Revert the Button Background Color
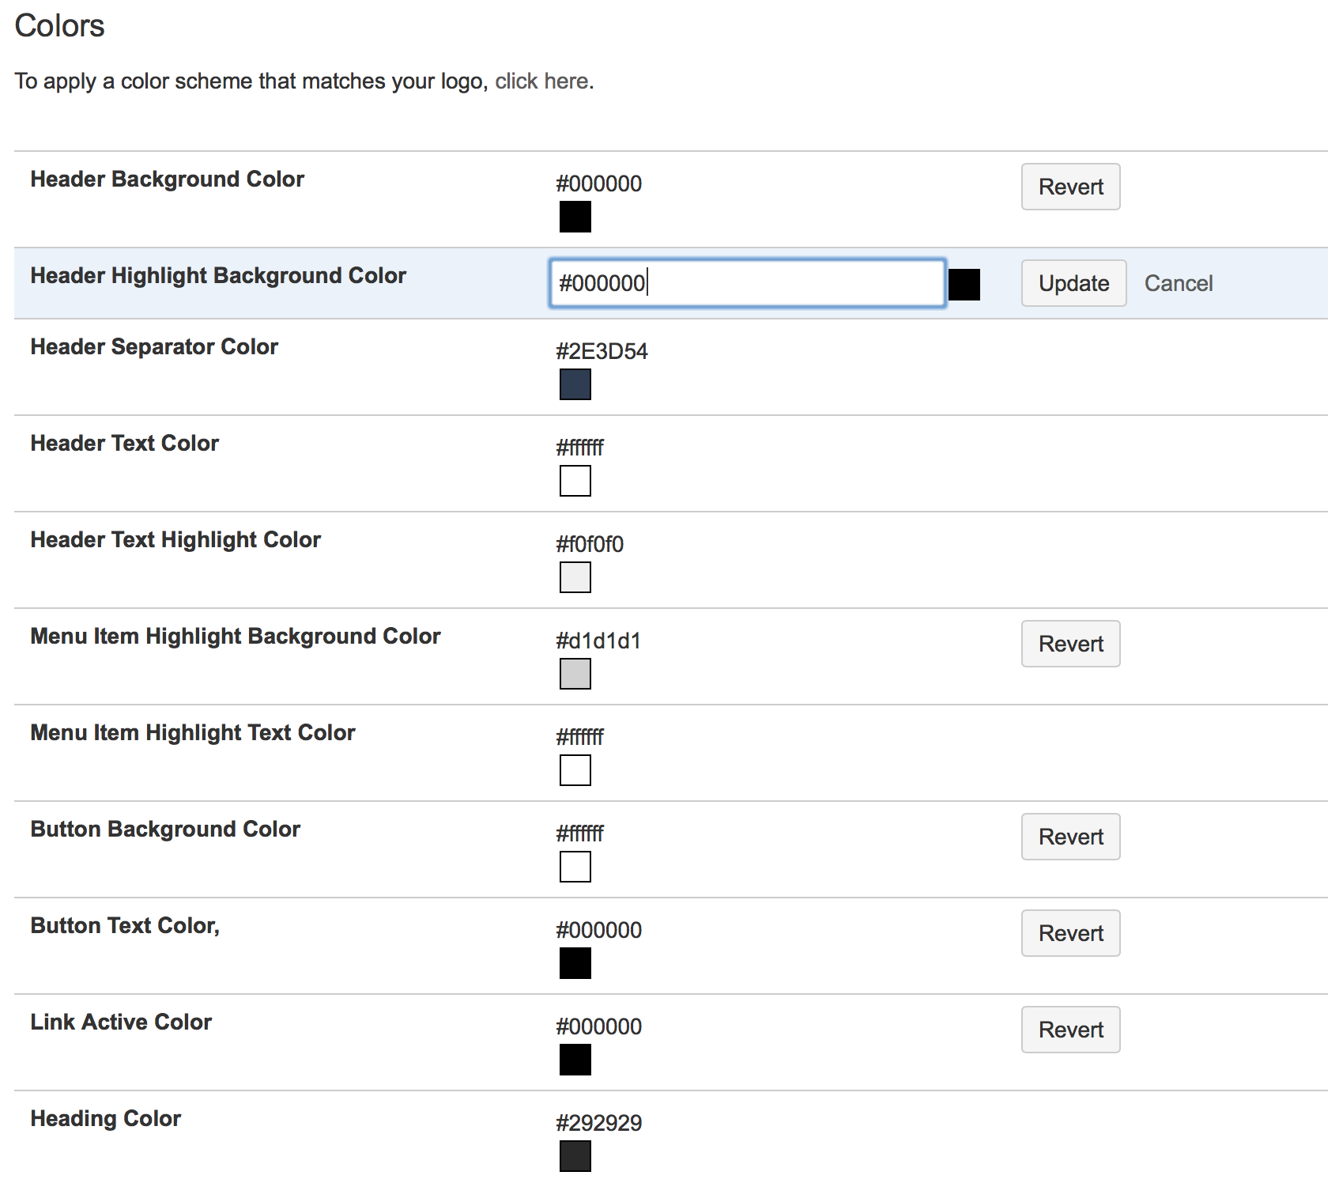 pos(1070,837)
